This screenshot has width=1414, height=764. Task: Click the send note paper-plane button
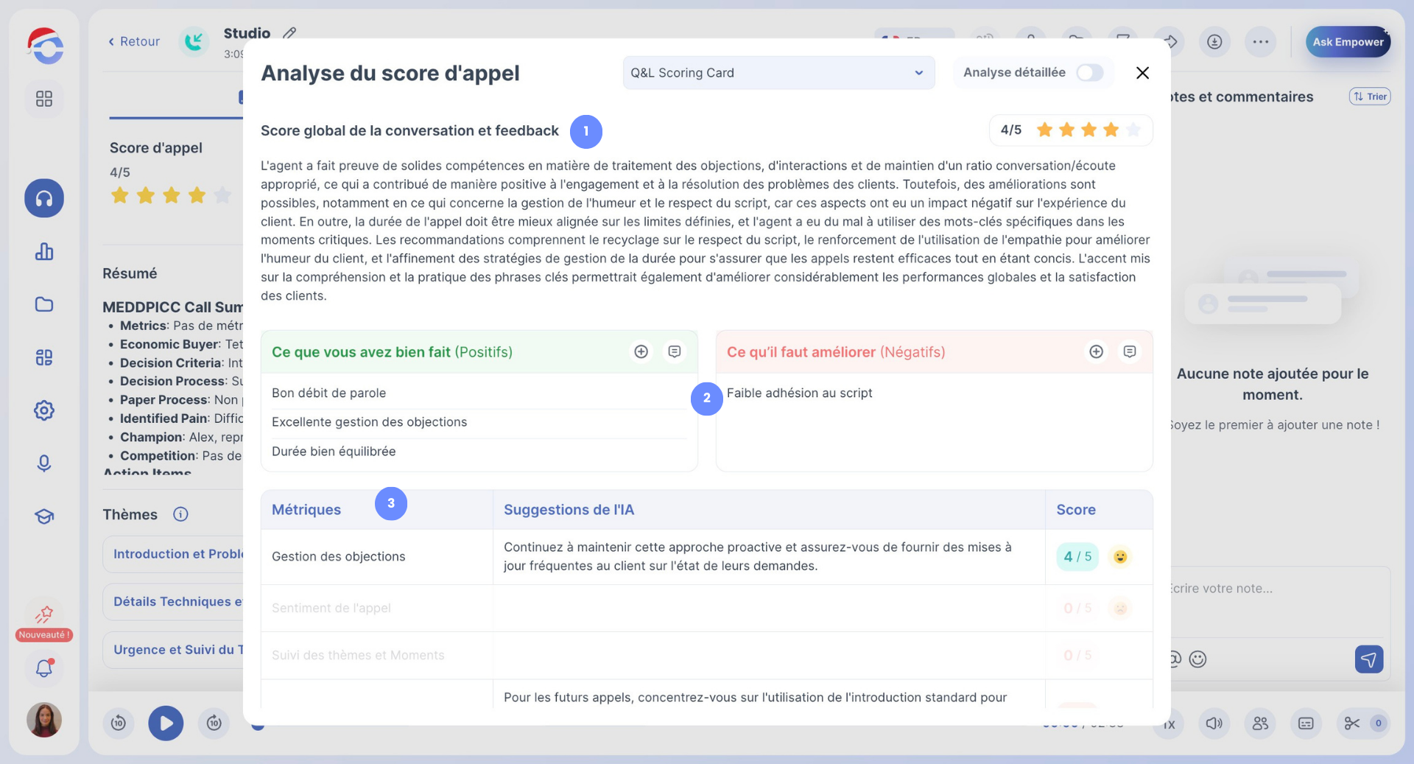1369,659
